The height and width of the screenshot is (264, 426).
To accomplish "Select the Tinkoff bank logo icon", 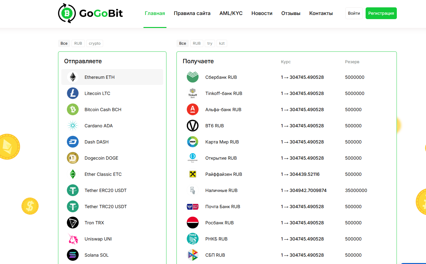I will (193, 93).
